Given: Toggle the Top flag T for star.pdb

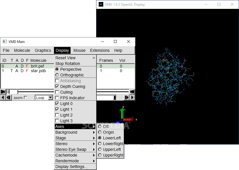Looking at the screenshot, I should (x=11, y=71).
